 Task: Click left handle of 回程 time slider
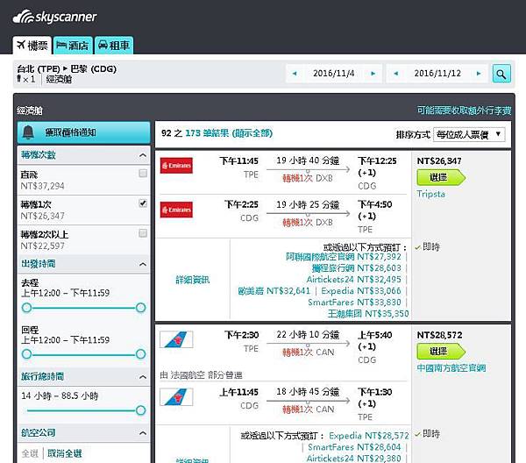point(26,354)
